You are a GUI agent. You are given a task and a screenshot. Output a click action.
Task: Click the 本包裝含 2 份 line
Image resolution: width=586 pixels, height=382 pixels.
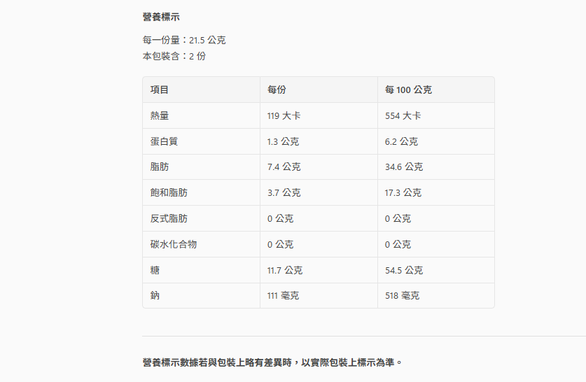(174, 56)
